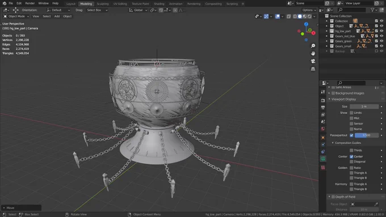
Task: Open the Help menu
Action: pyautogui.click(x=56, y=3)
